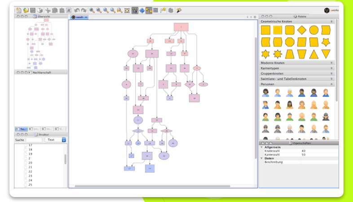Select the blue square node at graph bottom
The image size is (353, 202).
pos(150,168)
